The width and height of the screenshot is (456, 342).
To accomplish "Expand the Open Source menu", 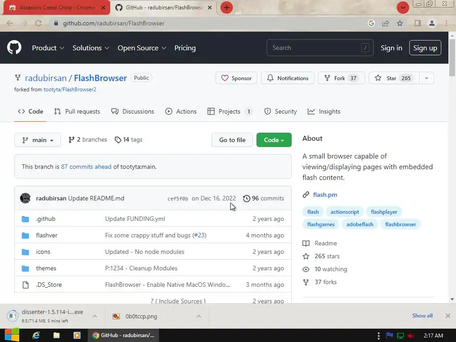I will coord(142,48).
